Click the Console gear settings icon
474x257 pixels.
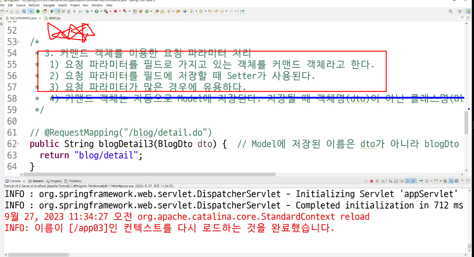pyautogui.click(x=456, y=181)
